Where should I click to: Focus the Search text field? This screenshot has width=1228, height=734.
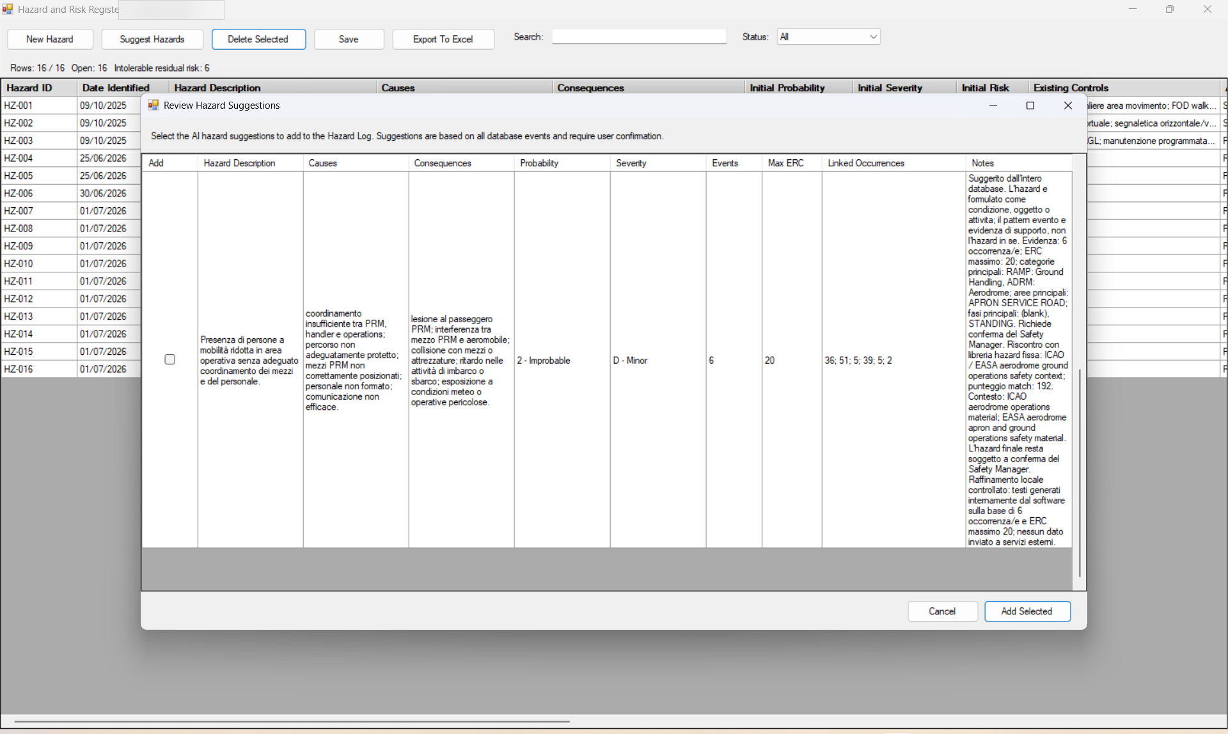click(639, 36)
